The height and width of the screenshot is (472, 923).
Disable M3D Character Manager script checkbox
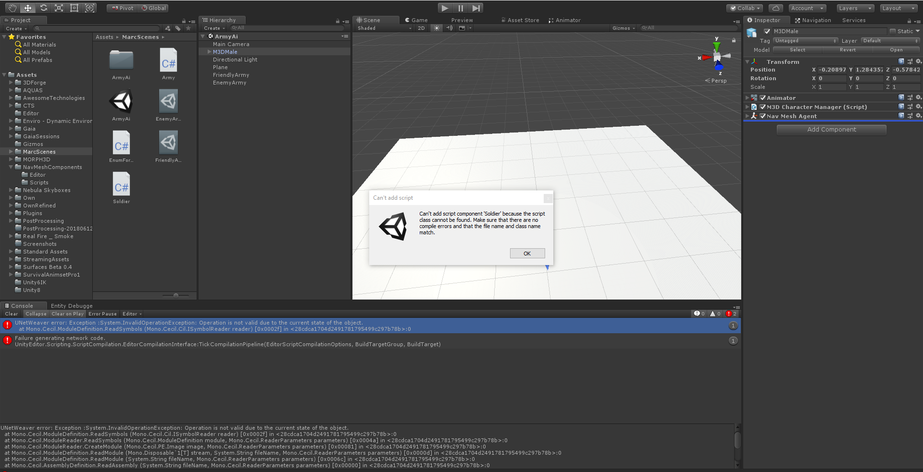(x=762, y=107)
